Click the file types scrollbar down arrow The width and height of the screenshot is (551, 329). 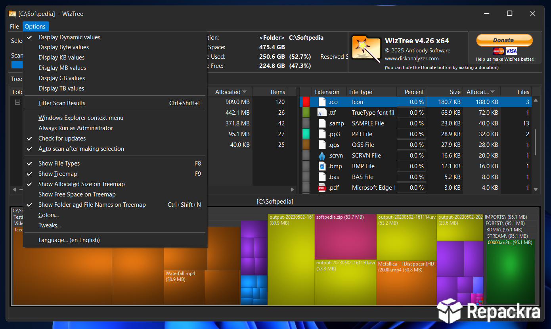[x=536, y=190]
